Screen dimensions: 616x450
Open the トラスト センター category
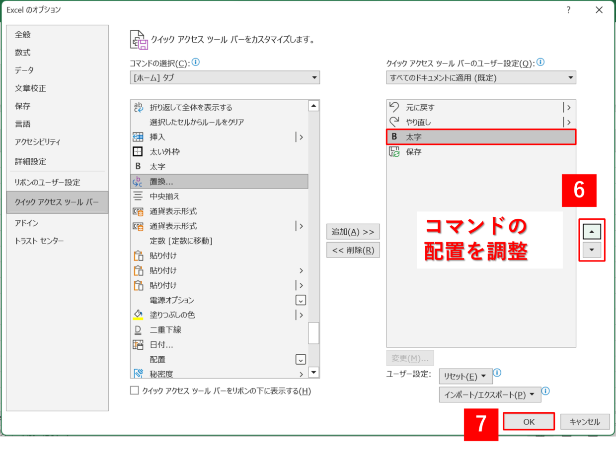tap(58, 241)
